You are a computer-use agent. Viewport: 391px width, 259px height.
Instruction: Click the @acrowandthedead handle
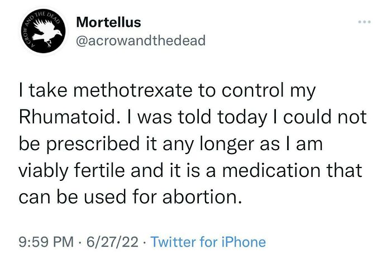pyautogui.click(x=140, y=40)
